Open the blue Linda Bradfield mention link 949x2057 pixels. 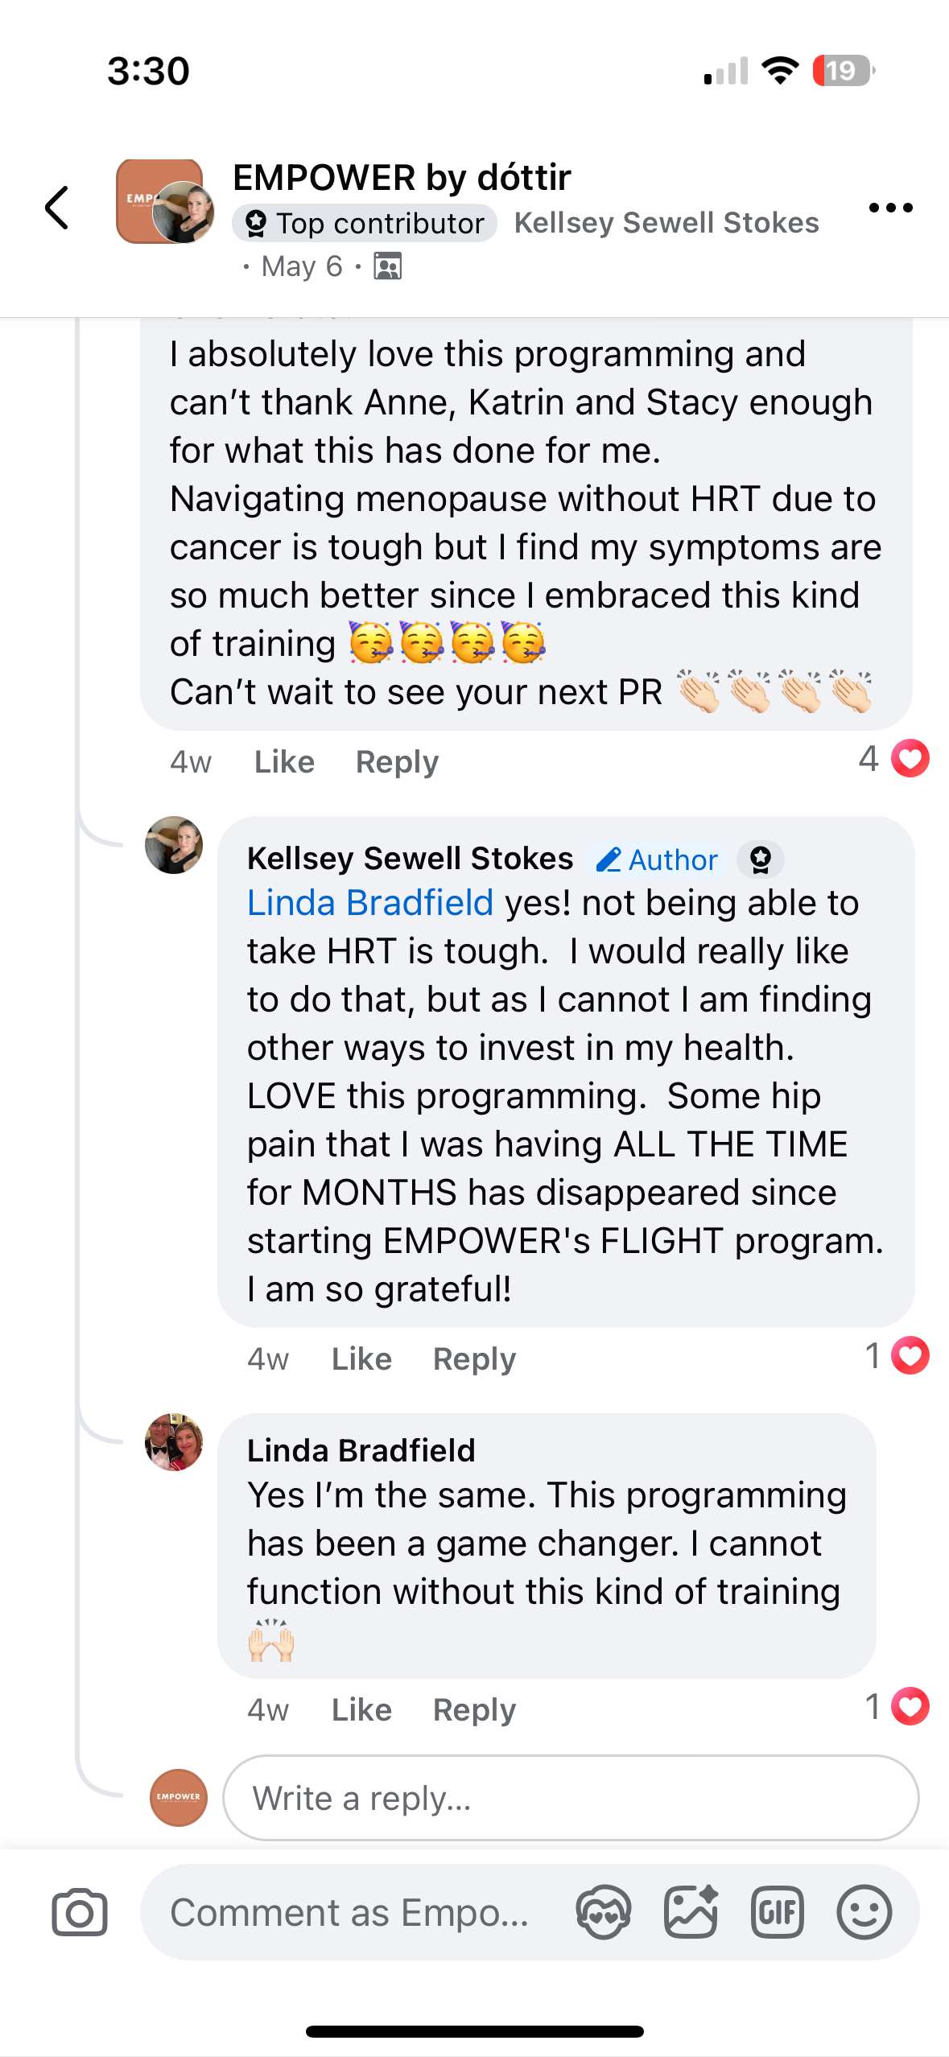click(x=370, y=903)
